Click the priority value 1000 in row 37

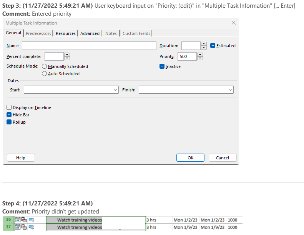point(233,227)
